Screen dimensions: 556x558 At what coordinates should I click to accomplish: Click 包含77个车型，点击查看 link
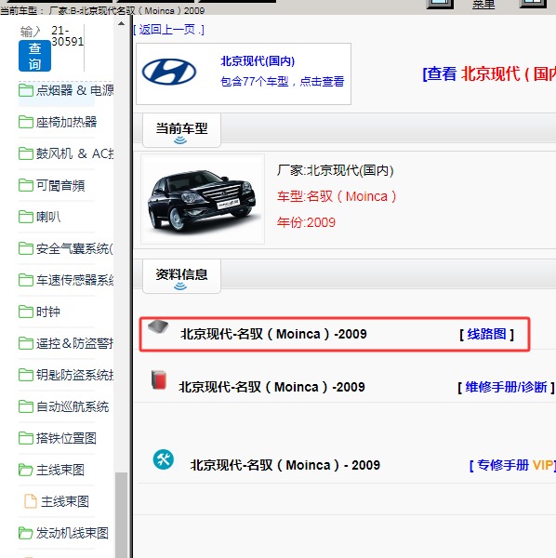click(283, 82)
